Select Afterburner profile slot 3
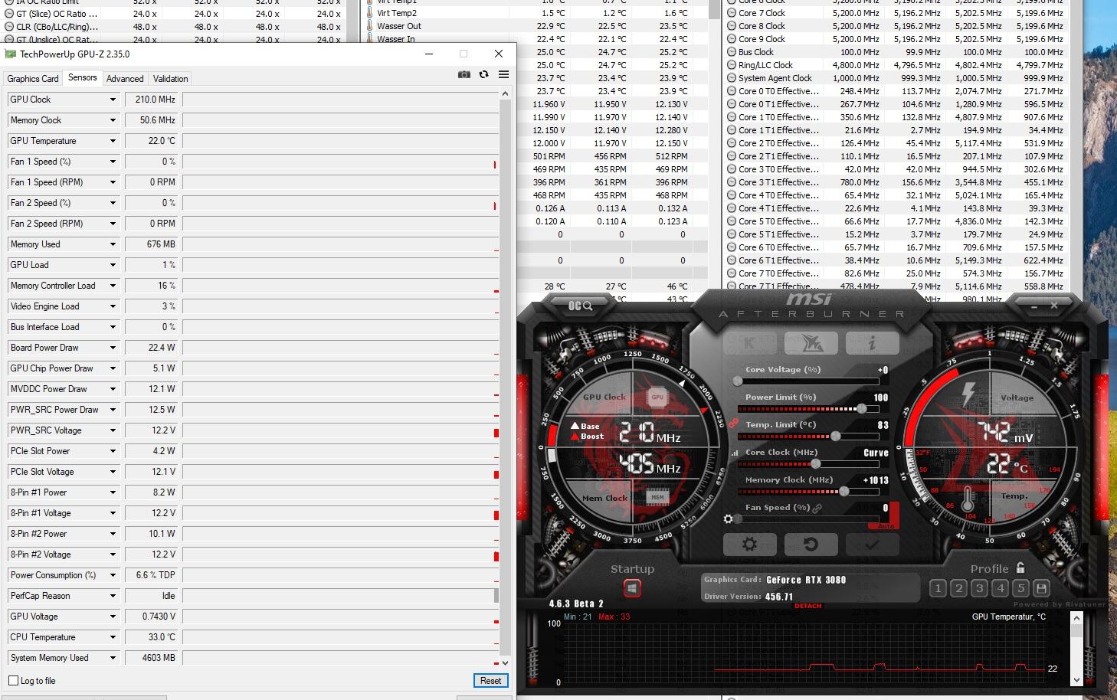Viewport: 1117px width, 700px height. (979, 588)
